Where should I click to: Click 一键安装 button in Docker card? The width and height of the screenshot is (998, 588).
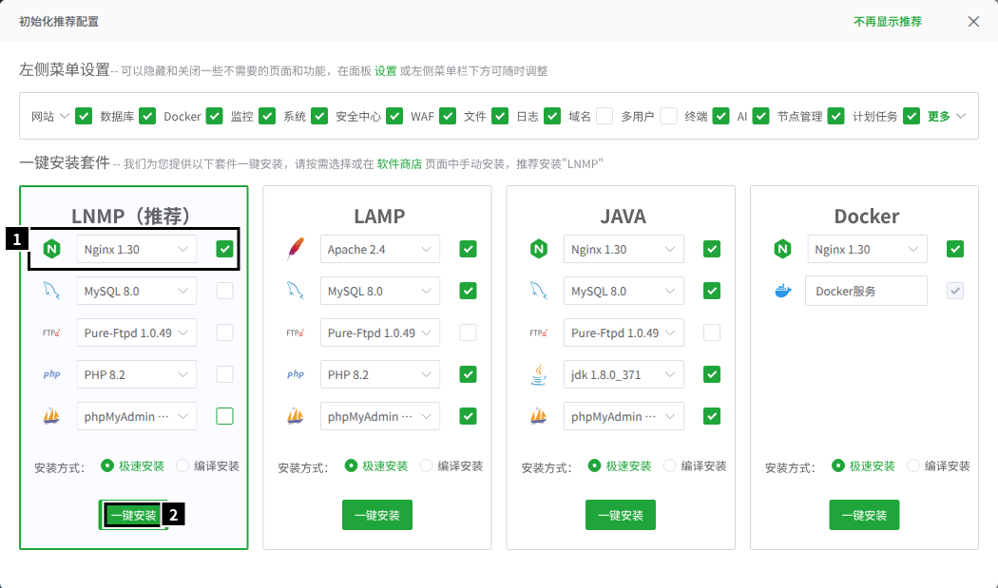[x=864, y=515]
